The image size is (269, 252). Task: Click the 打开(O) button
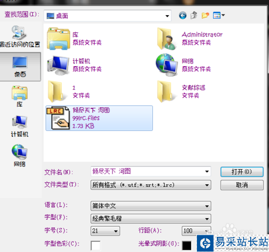click(242, 172)
